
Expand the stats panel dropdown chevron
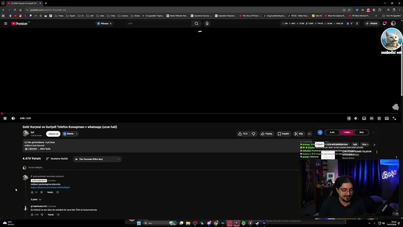click(373, 132)
